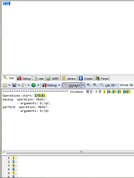Image resolution: width=134 pixels, height=178 pixels.
Task: Expand the new file dropdown arrow
Action: pos(10,85)
